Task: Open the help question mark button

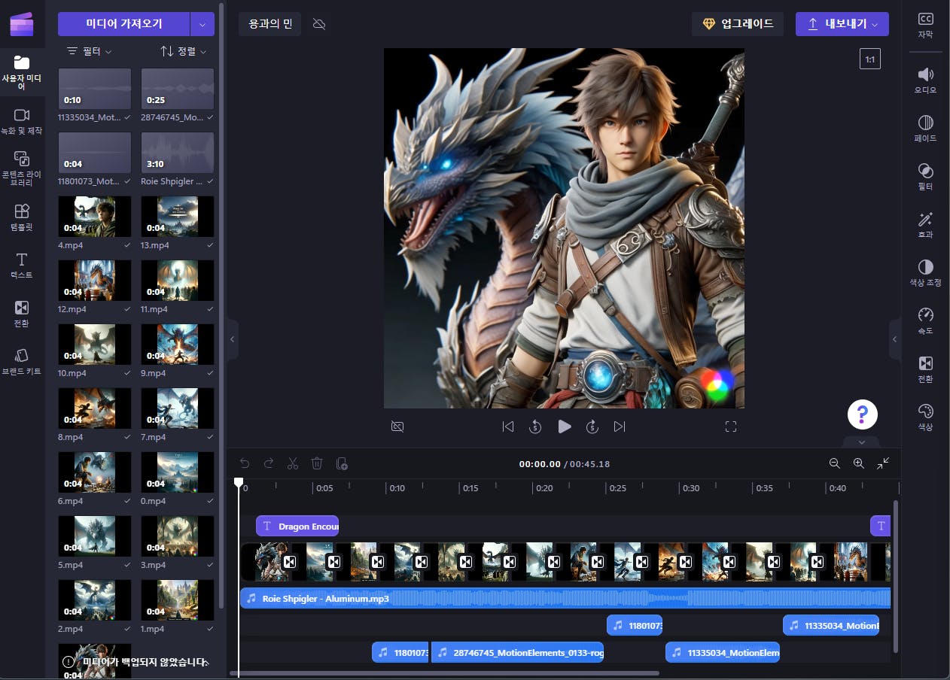Action: tap(863, 414)
